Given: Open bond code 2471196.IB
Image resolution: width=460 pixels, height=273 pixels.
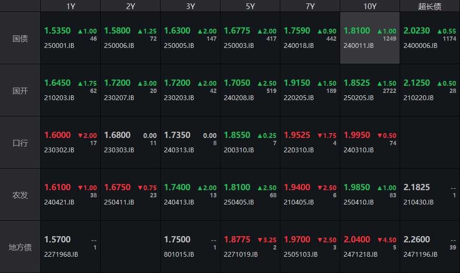Looking at the screenshot, I should pyautogui.click(x=420, y=254).
